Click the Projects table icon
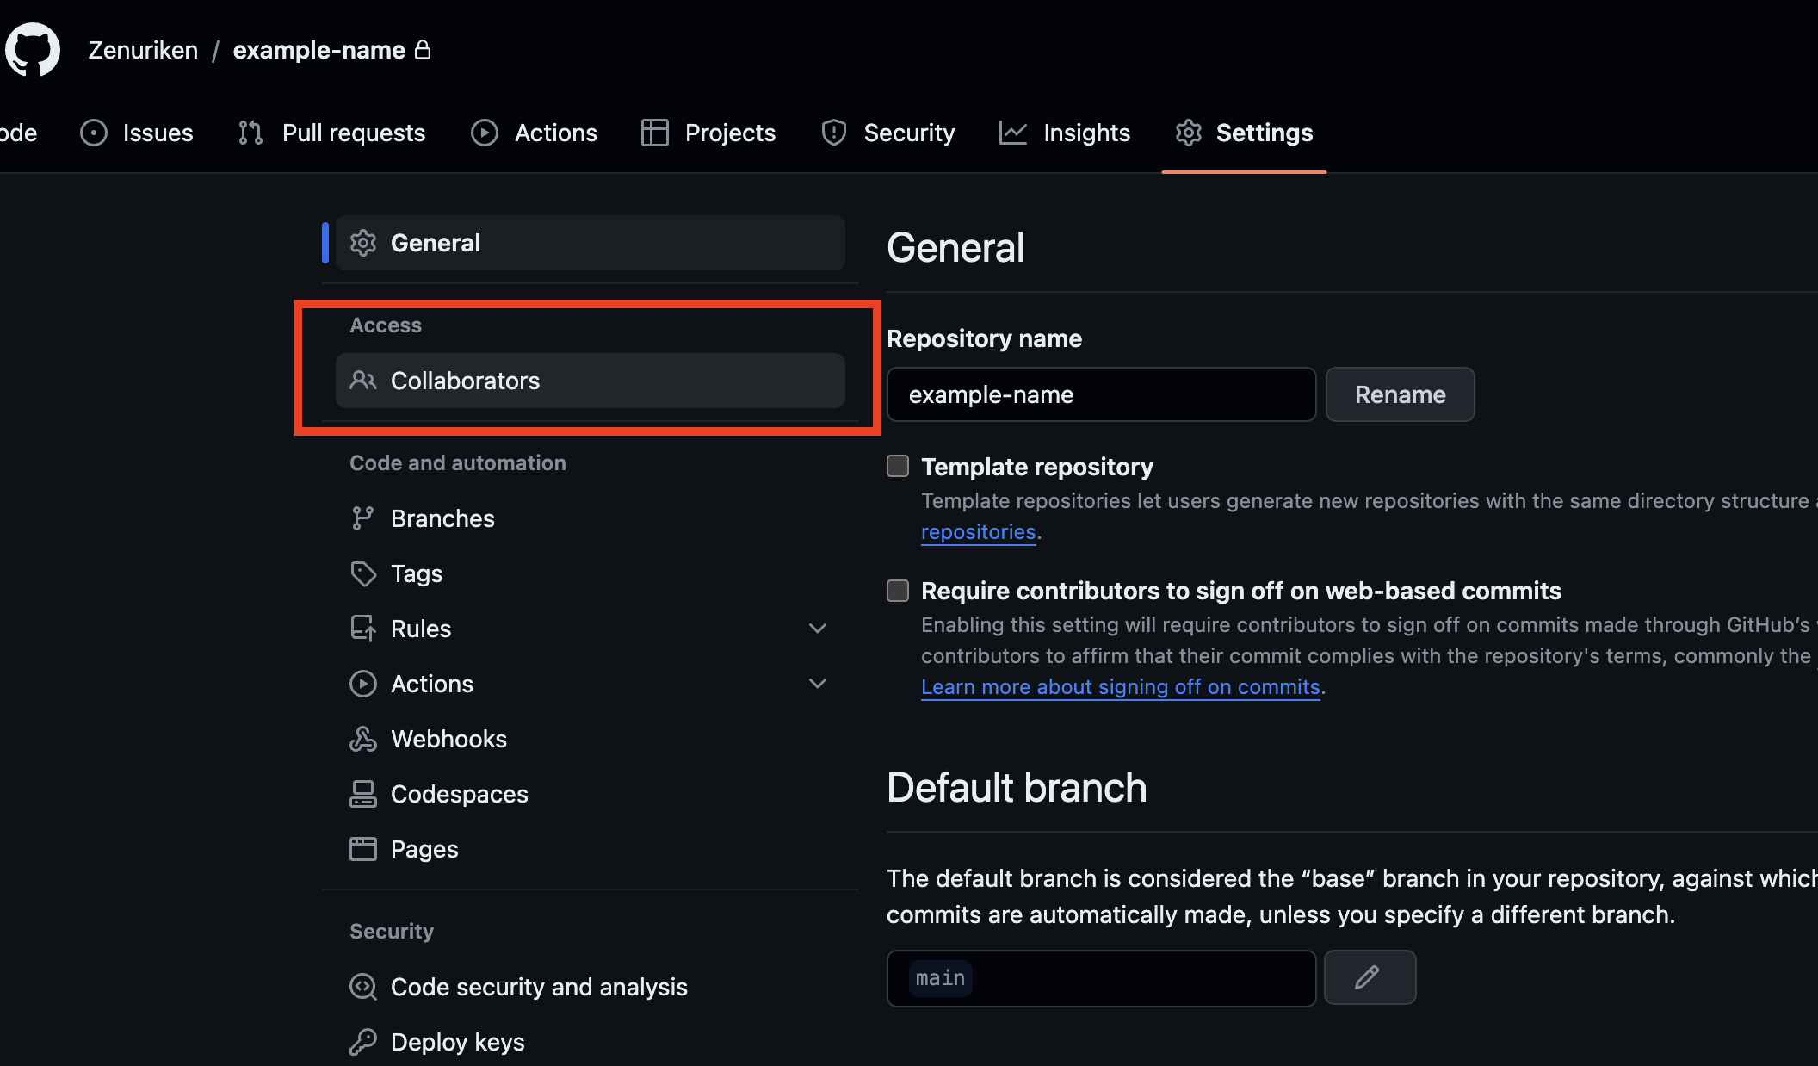Image resolution: width=1818 pixels, height=1066 pixels. point(655,133)
